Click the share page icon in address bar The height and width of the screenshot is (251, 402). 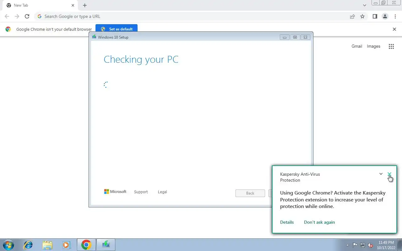point(352,16)
